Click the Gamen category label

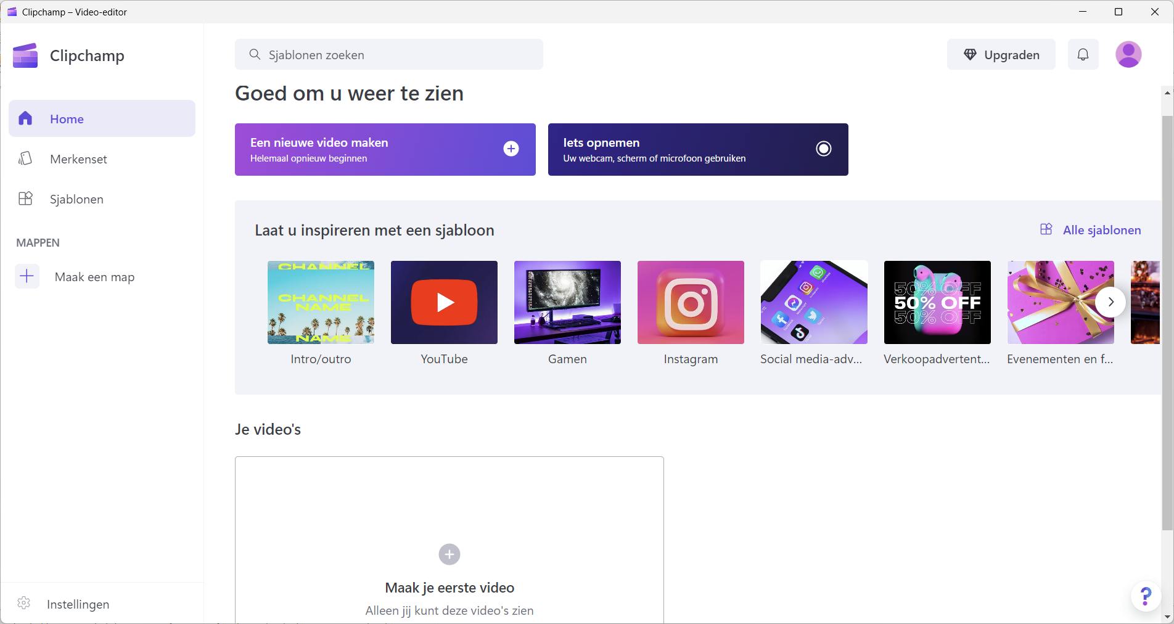coord(567,359)
